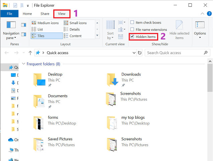Click the Downloads arrow icon in the sidebar

click(x=13, y=83)
